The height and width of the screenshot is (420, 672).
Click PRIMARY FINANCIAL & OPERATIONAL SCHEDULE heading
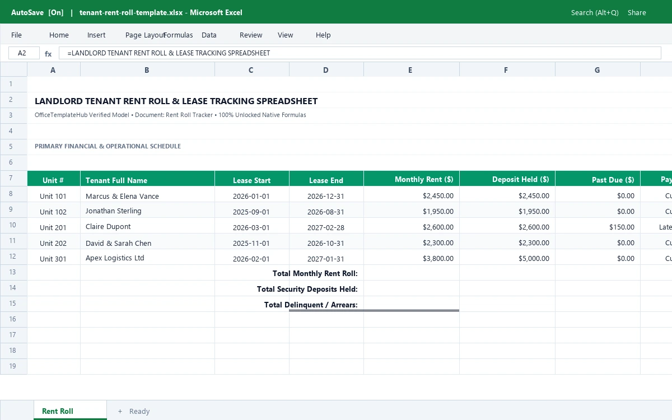coord(108,146)
